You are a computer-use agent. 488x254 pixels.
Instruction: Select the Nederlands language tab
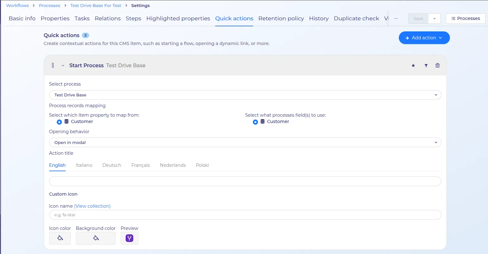point(173,165)
